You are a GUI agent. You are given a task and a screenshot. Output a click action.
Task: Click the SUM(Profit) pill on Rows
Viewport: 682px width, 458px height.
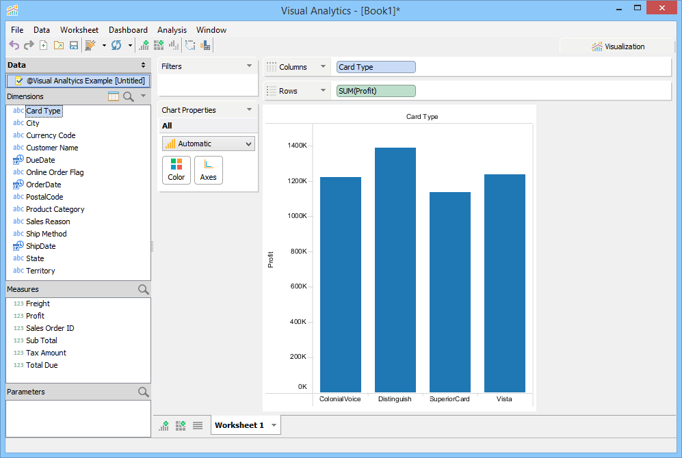376,91
